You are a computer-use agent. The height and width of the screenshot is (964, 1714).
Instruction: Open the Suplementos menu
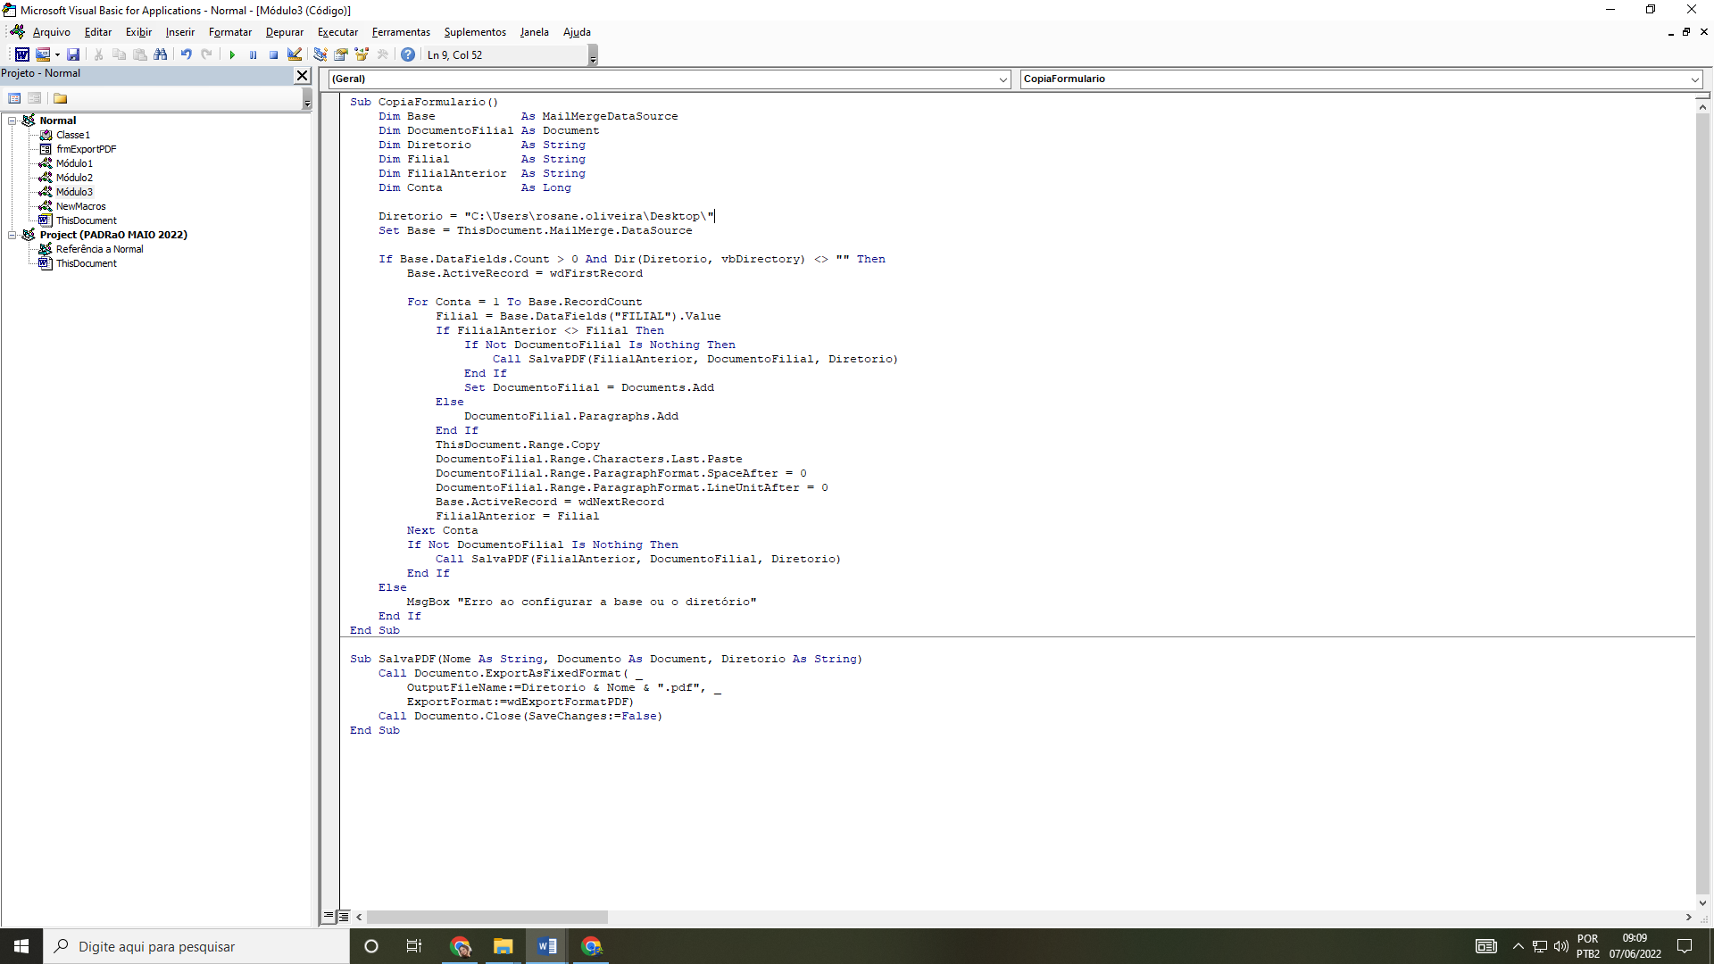pyautogui.click(x=475, y=32)
